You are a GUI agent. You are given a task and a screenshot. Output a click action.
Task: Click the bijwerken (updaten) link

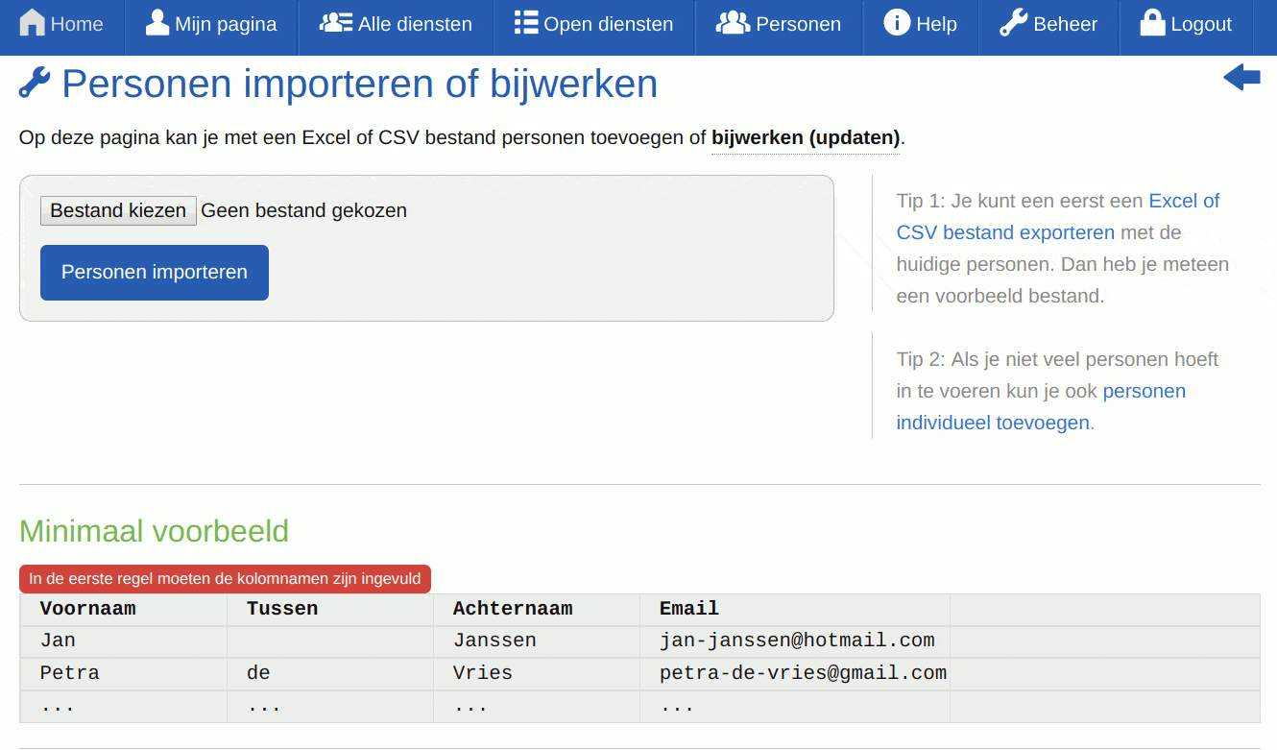pyautogui.click(x=805, y=137)
